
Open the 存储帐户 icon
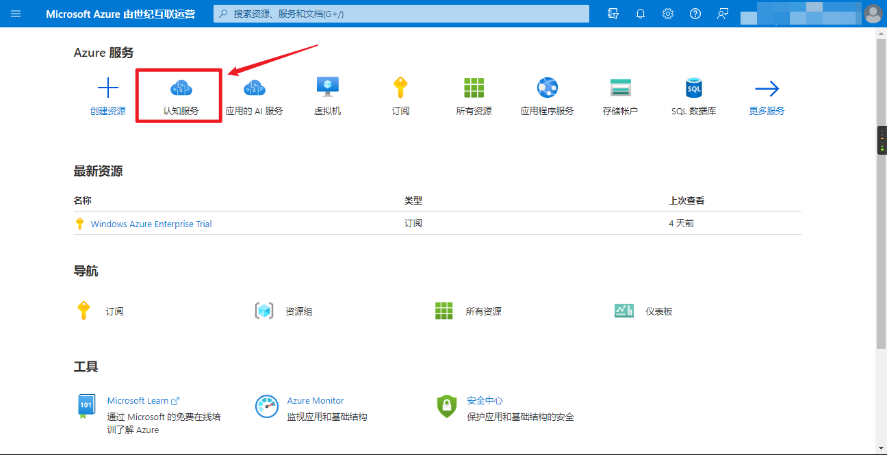point(621,88)
